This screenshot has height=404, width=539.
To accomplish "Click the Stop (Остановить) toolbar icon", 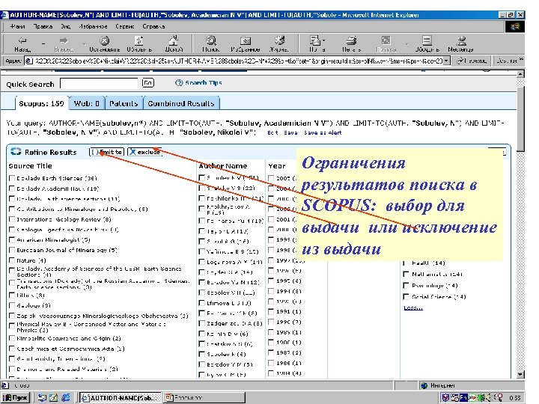I will (105, 40).
